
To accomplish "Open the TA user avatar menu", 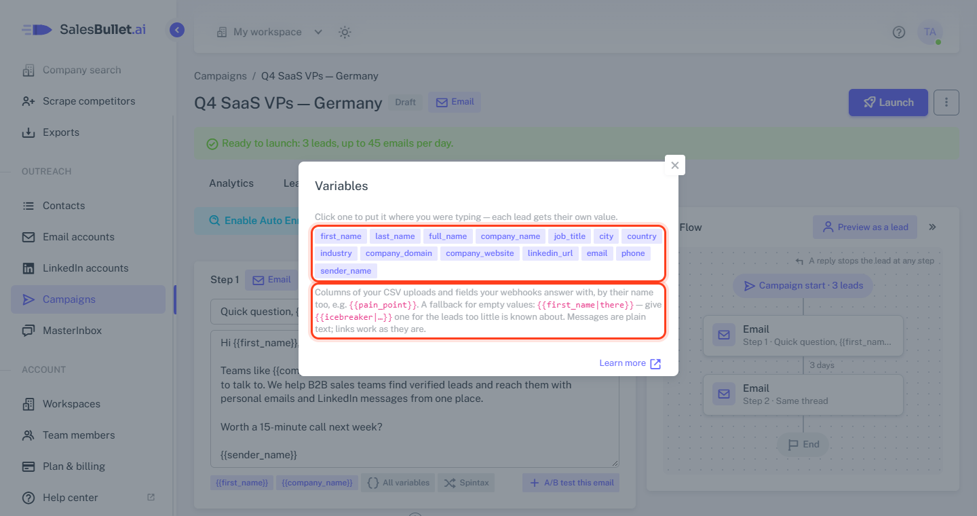I will 930,32.
